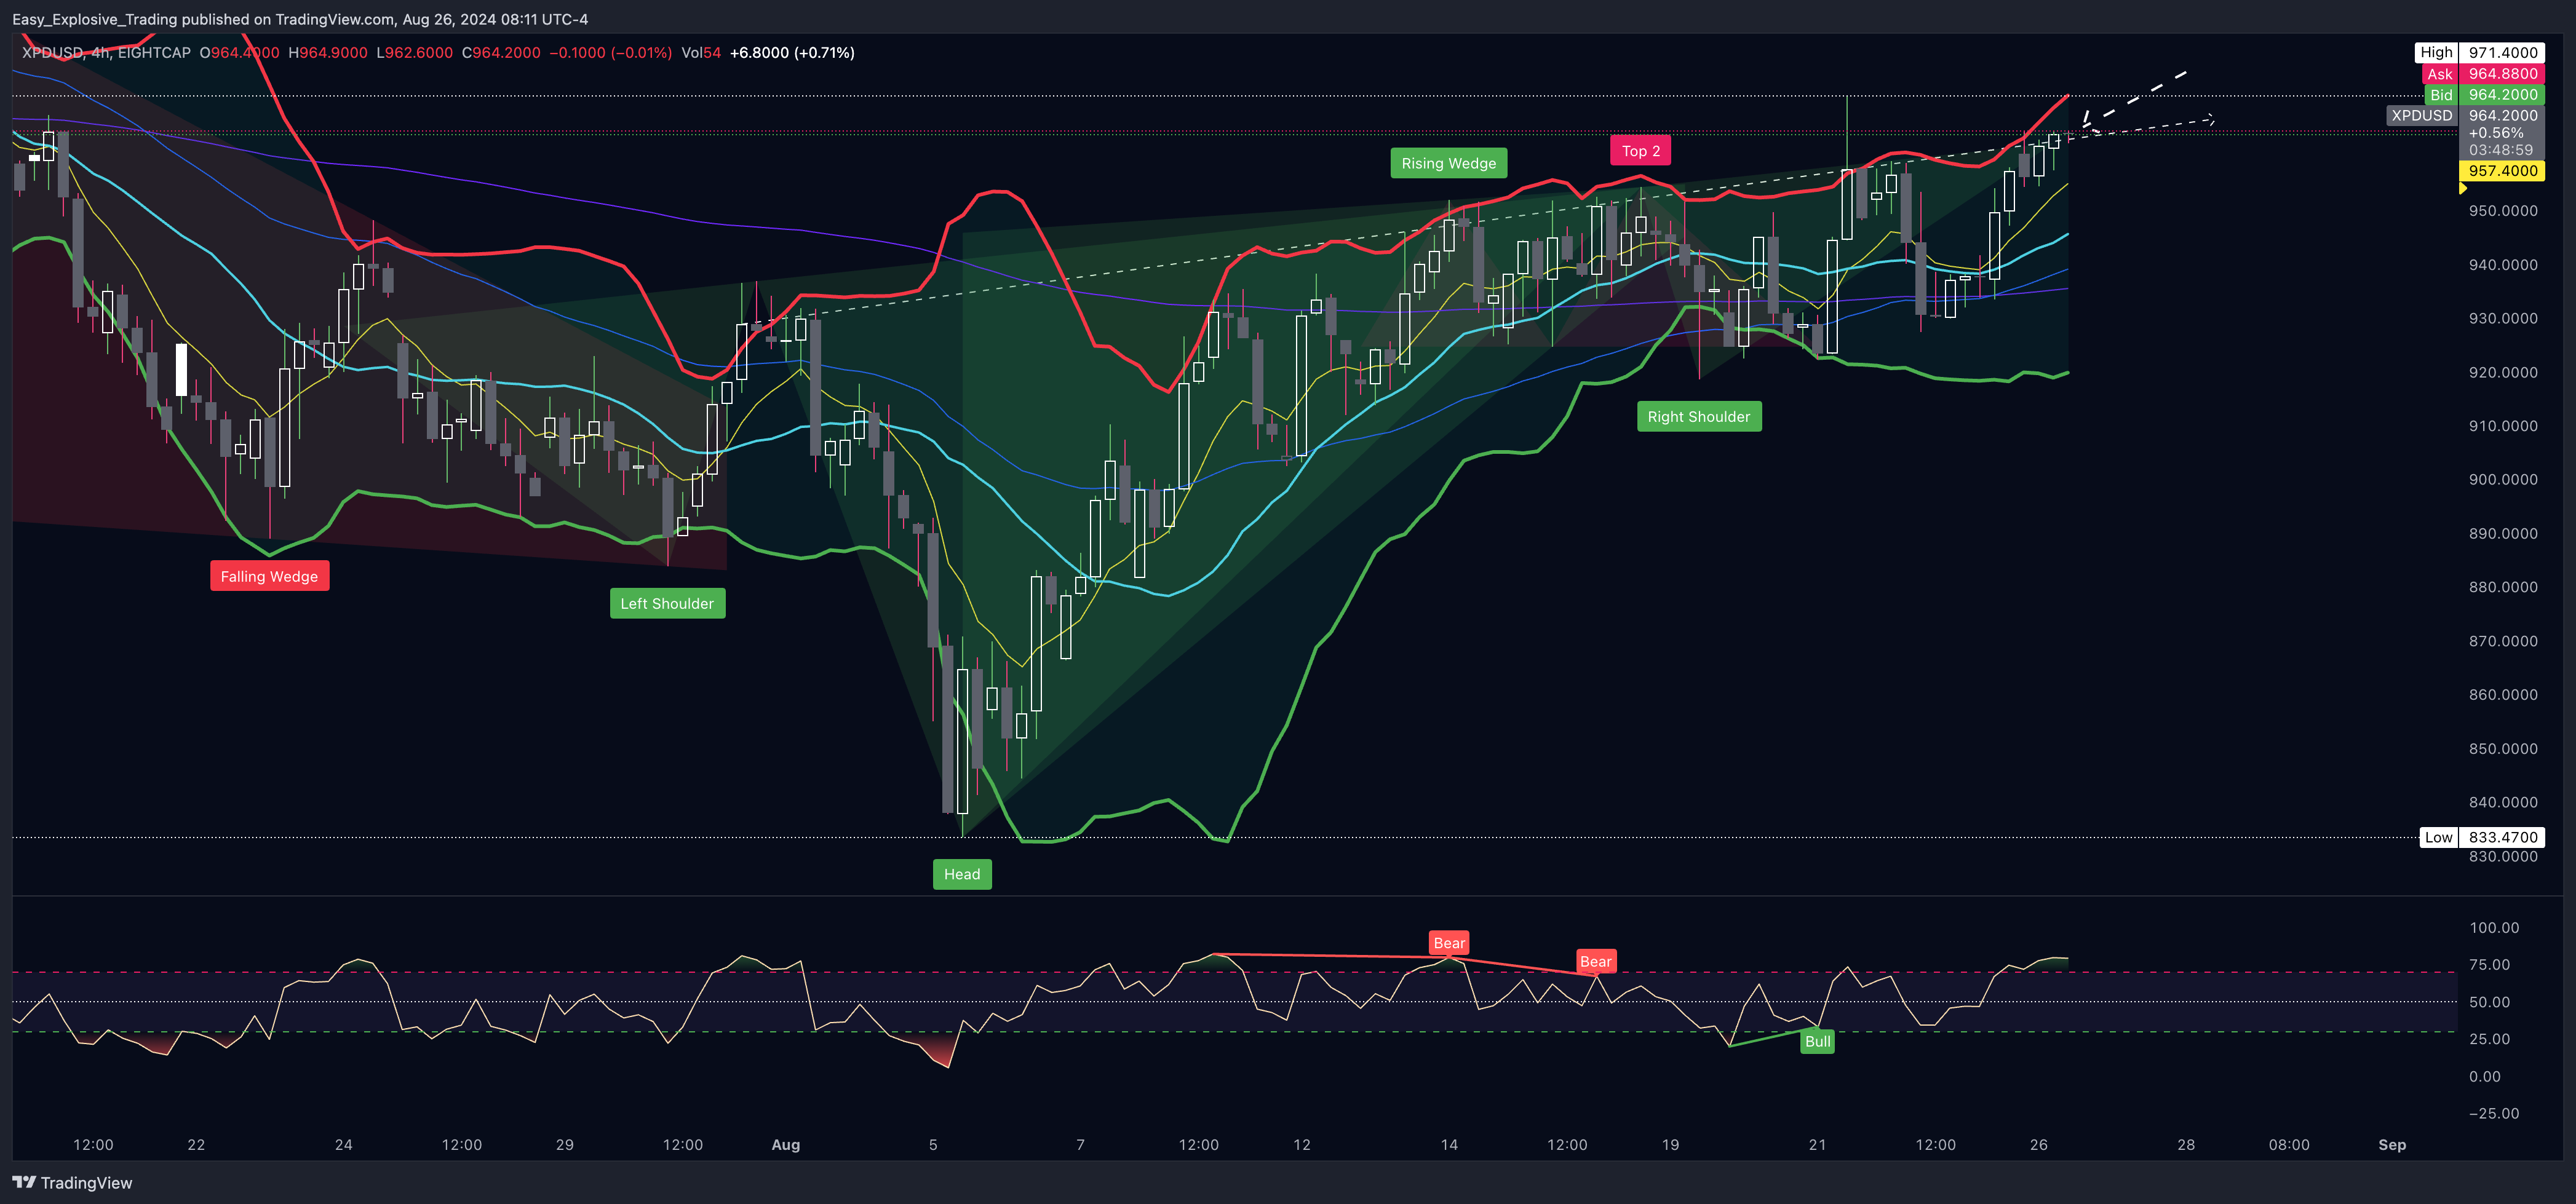
Task: Click the Left Shoulder label
Action: click(667, 603)
